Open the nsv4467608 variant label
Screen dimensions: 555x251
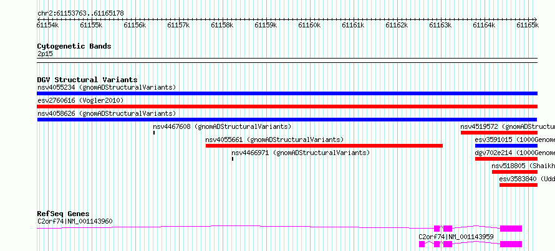[222, 126]
